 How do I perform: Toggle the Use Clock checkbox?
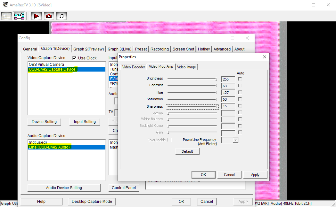[74, 58]
